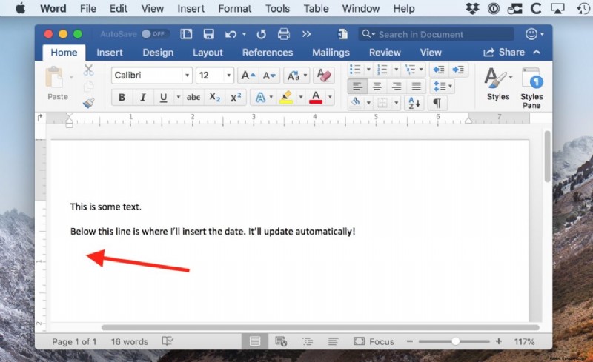Image resolution: width=593 pixels, height=362 pixels.
Task: Open spelling and grammar check in status bar
Action: pyautogui.click(x=168, y=341)
